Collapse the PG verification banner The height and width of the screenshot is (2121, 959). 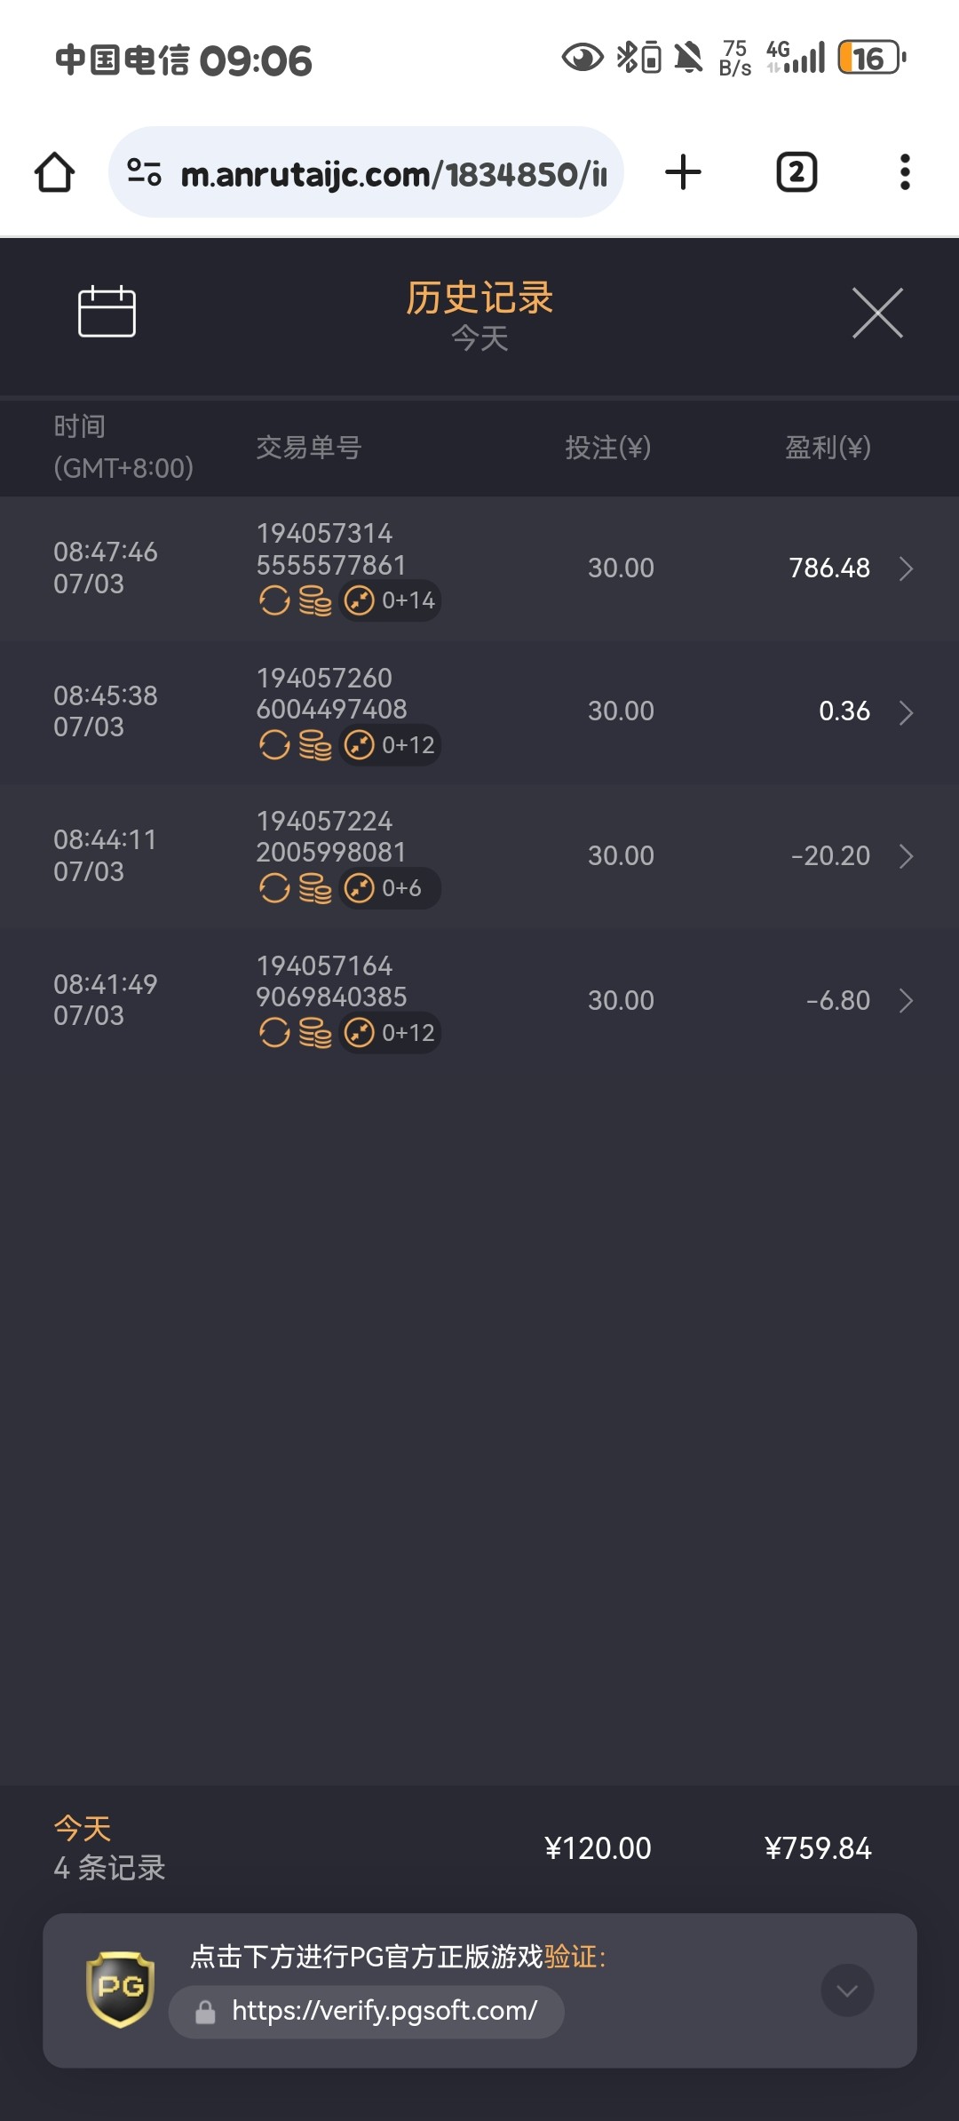[847, 1990]
